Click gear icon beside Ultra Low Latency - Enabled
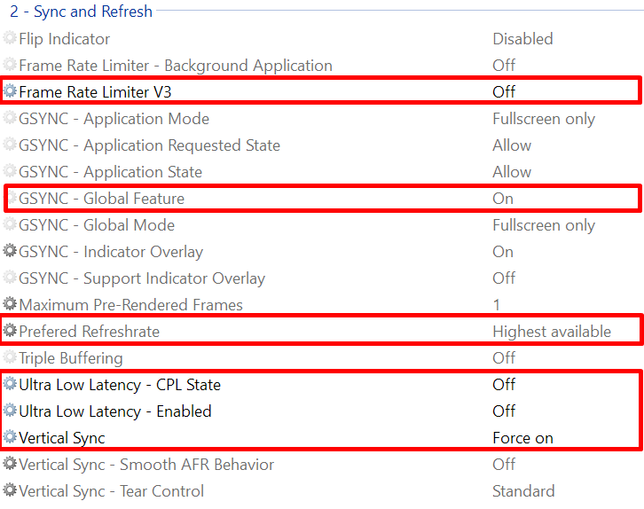The width and height of the screenshot is (644, 509). click(10, 411)
